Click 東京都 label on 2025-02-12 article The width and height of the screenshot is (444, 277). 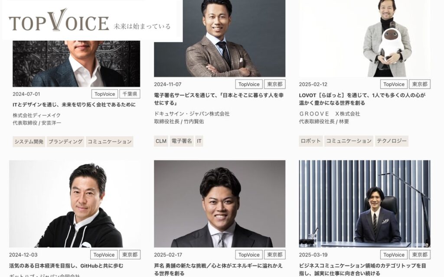click(x=420, y=84)
